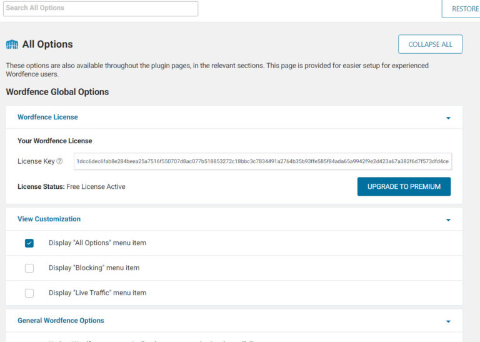The width and height of the screenshot is (480, 342).
Task: Open the Wordfence License section title
Action: (47, 117)
